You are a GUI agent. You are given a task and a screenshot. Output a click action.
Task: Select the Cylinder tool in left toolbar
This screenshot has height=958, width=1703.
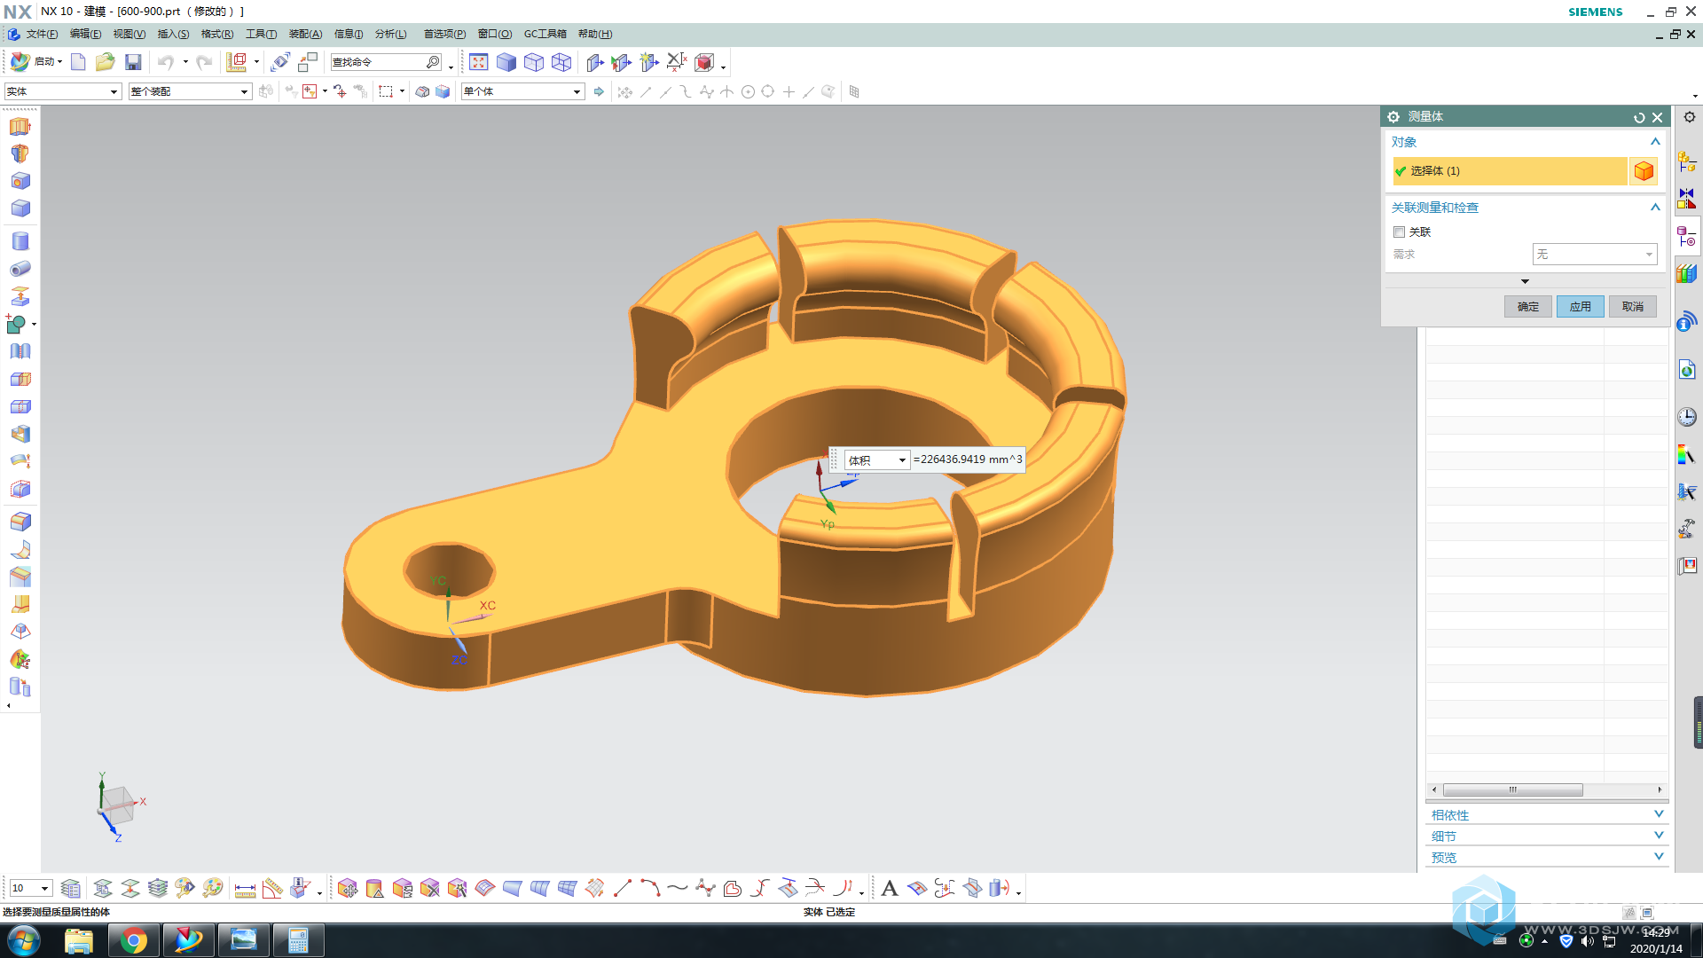(x=20, y=241)
